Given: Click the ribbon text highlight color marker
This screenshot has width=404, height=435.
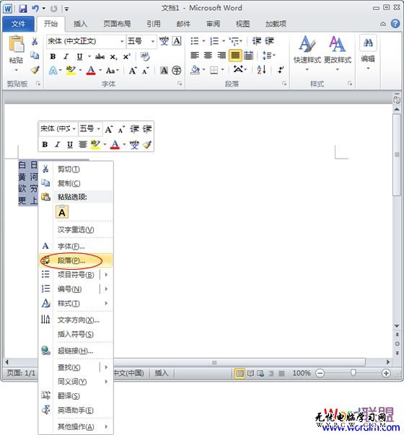Looking at the screenshot, I should [x=71, y=70].
